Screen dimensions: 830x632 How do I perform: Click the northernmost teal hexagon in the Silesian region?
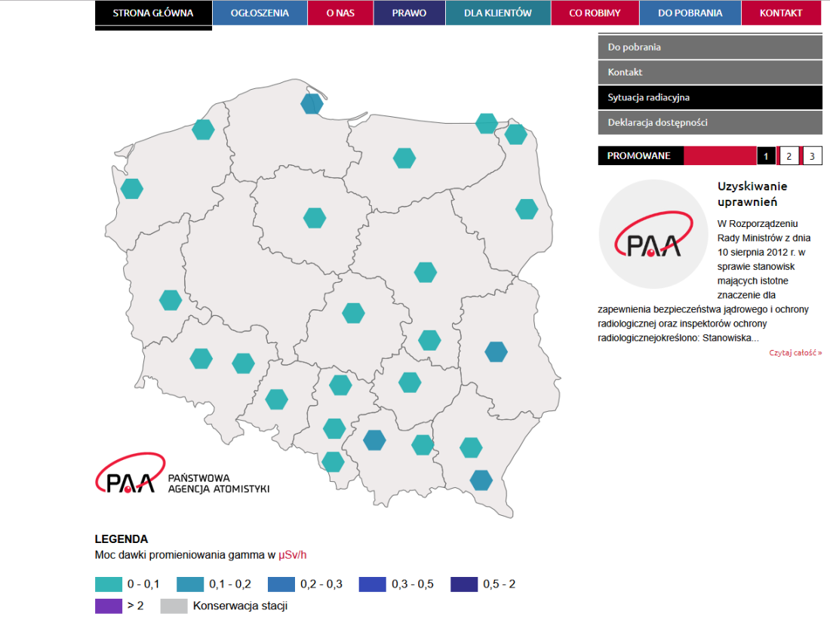340,385
